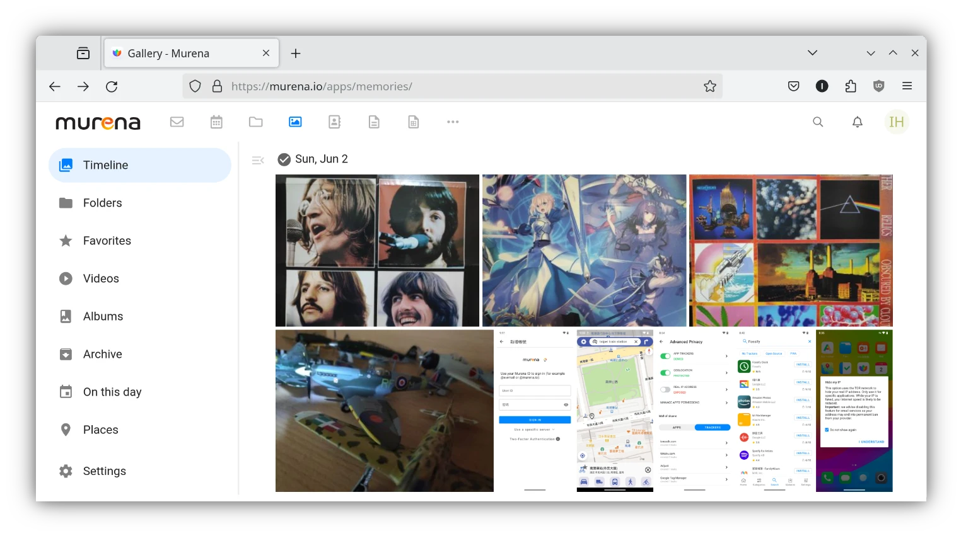Screen dimensions: 961x536
Task: Open the Firefox hamburger application menu
Action: (x=907, y=86)
